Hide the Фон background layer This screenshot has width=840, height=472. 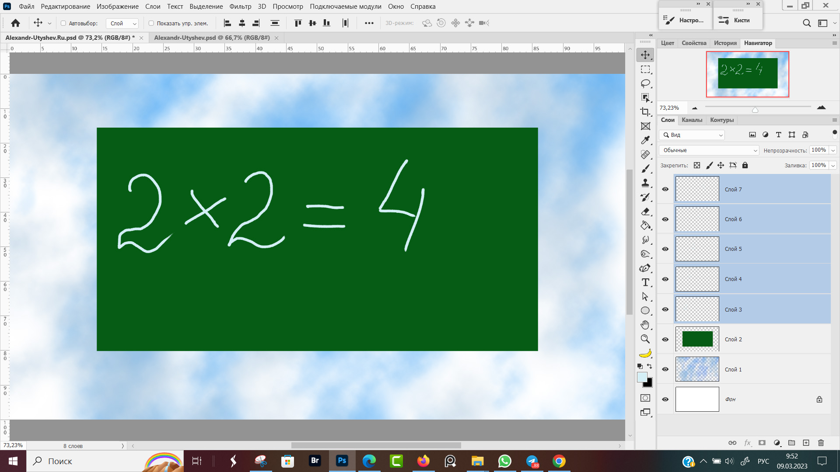click(x=665, y=399)
